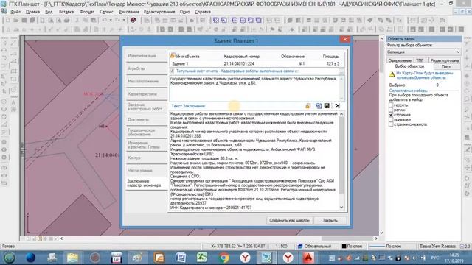Viewport: 472px width, 265px height.
Task: Click the folder icon next to Имя объекта
Action: click(x=173, y=56)
